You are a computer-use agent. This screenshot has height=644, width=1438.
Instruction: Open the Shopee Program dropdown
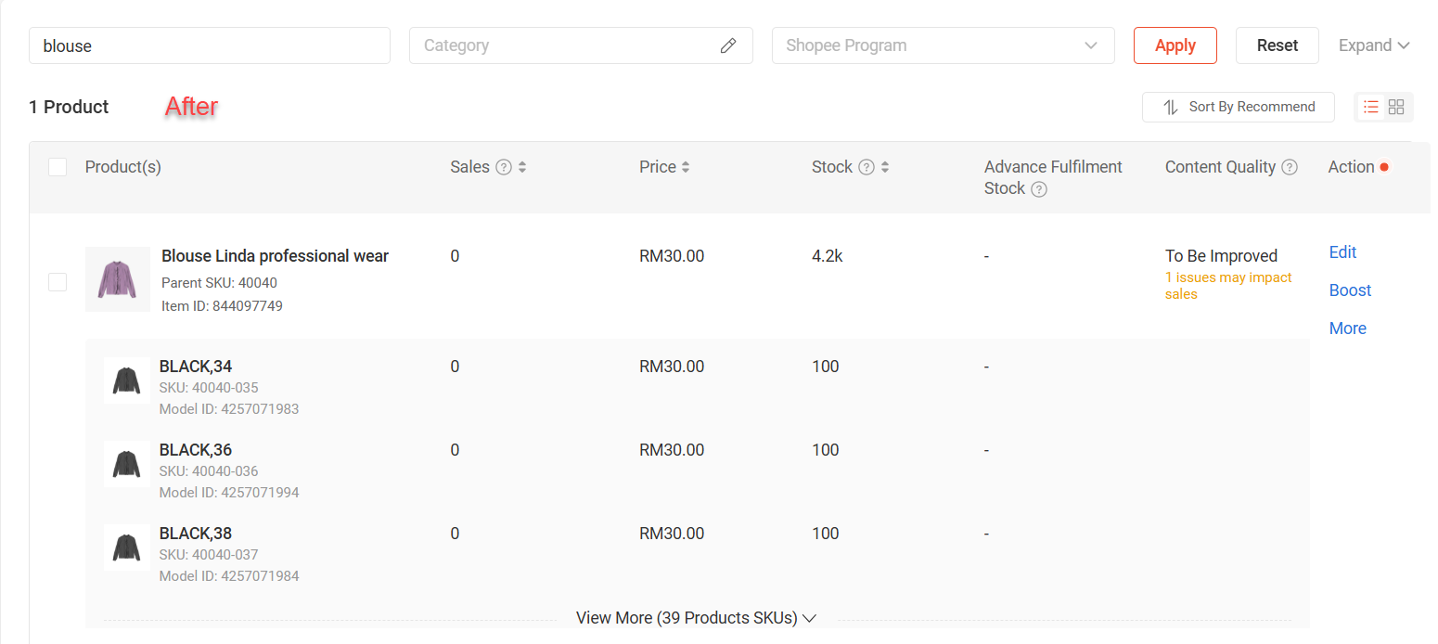click(943, 45)
